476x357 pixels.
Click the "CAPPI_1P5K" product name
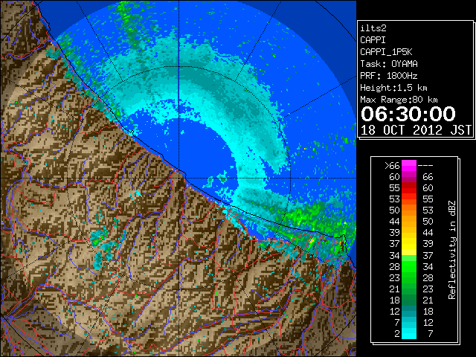(386, 52)
